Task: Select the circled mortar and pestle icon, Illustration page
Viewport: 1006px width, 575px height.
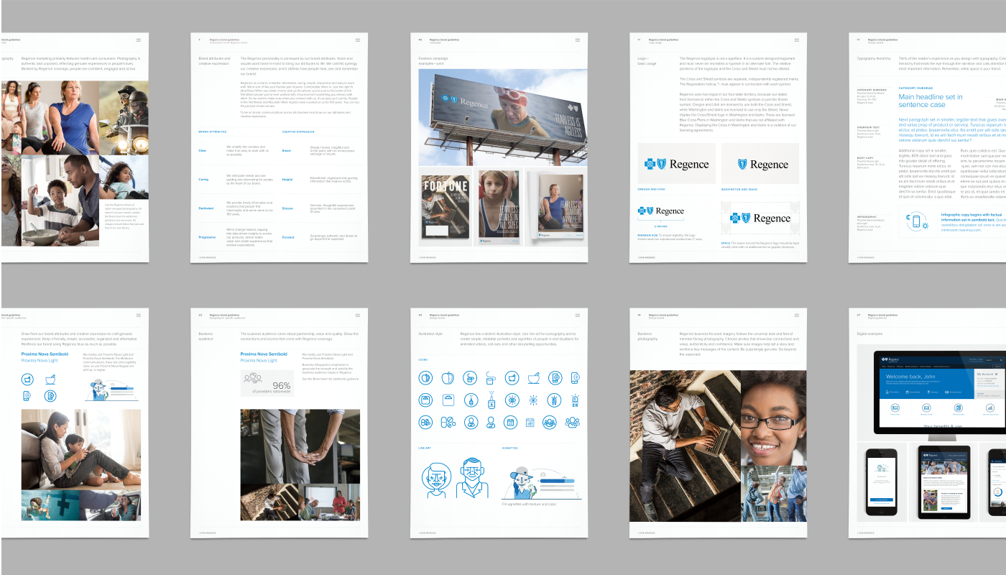Action: pyautogui.click(x=512, y=378)
